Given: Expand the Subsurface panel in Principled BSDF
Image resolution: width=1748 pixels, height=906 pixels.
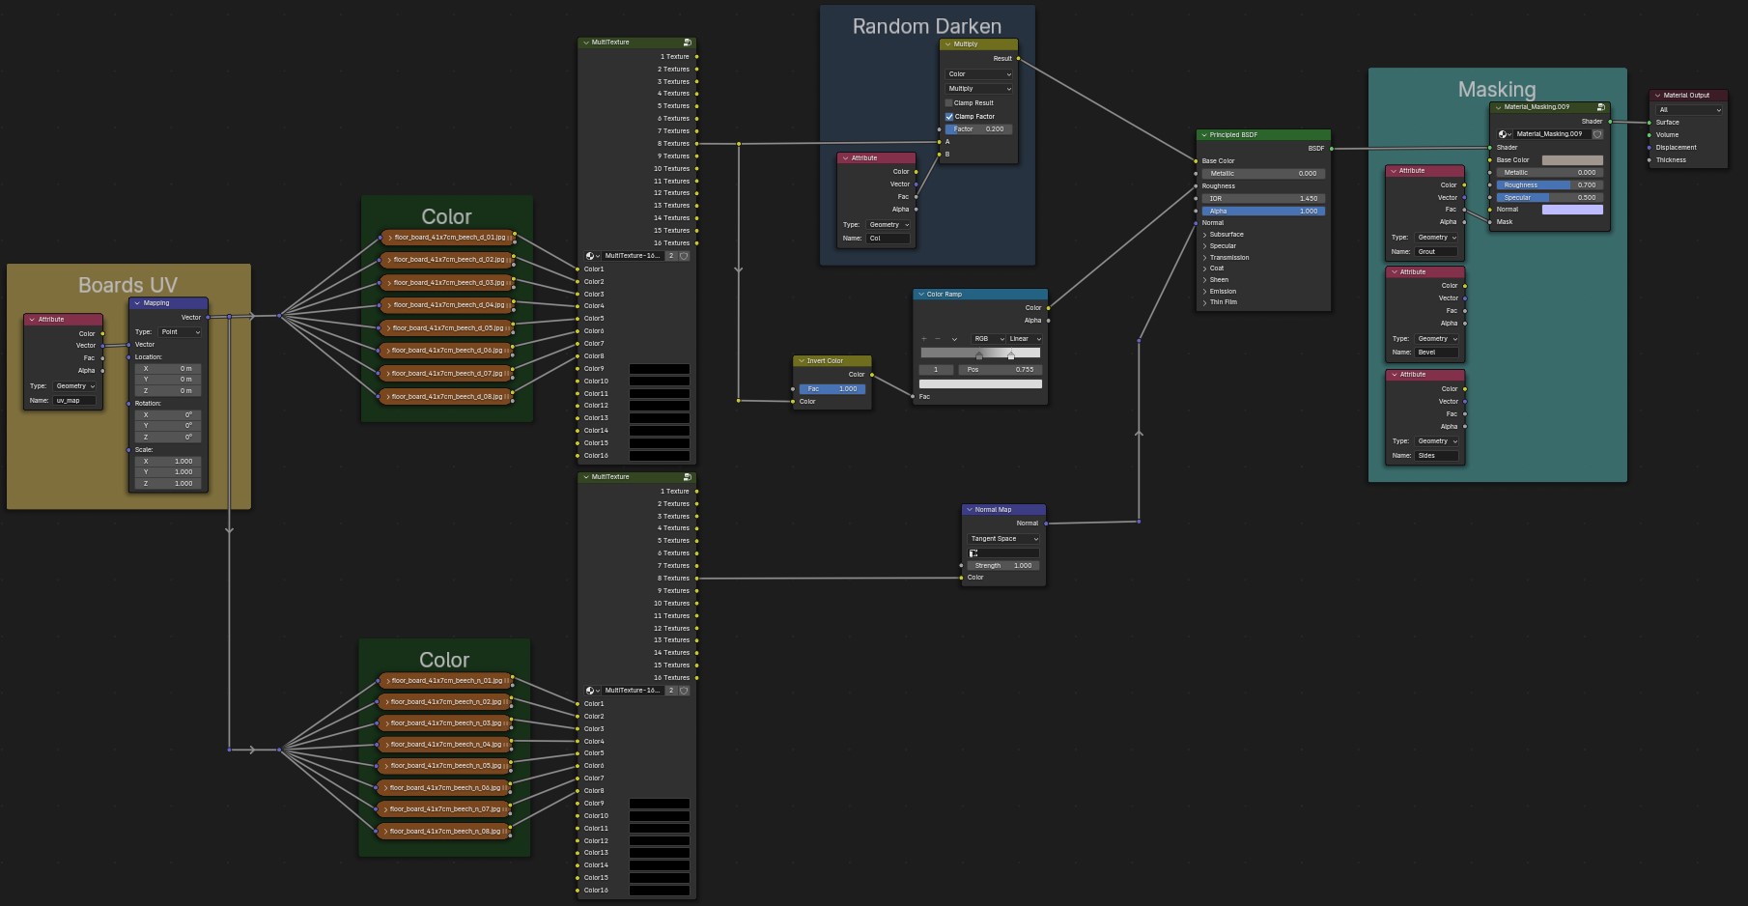Looking at the screenshot, I should coord(1226,235).
